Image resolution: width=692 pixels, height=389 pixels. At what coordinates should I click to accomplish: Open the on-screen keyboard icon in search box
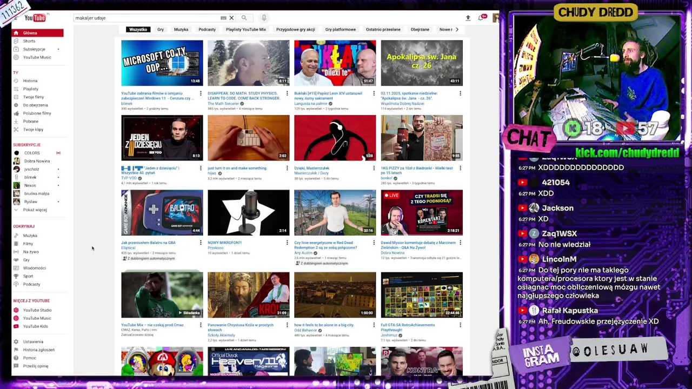(x=223, y=18)
